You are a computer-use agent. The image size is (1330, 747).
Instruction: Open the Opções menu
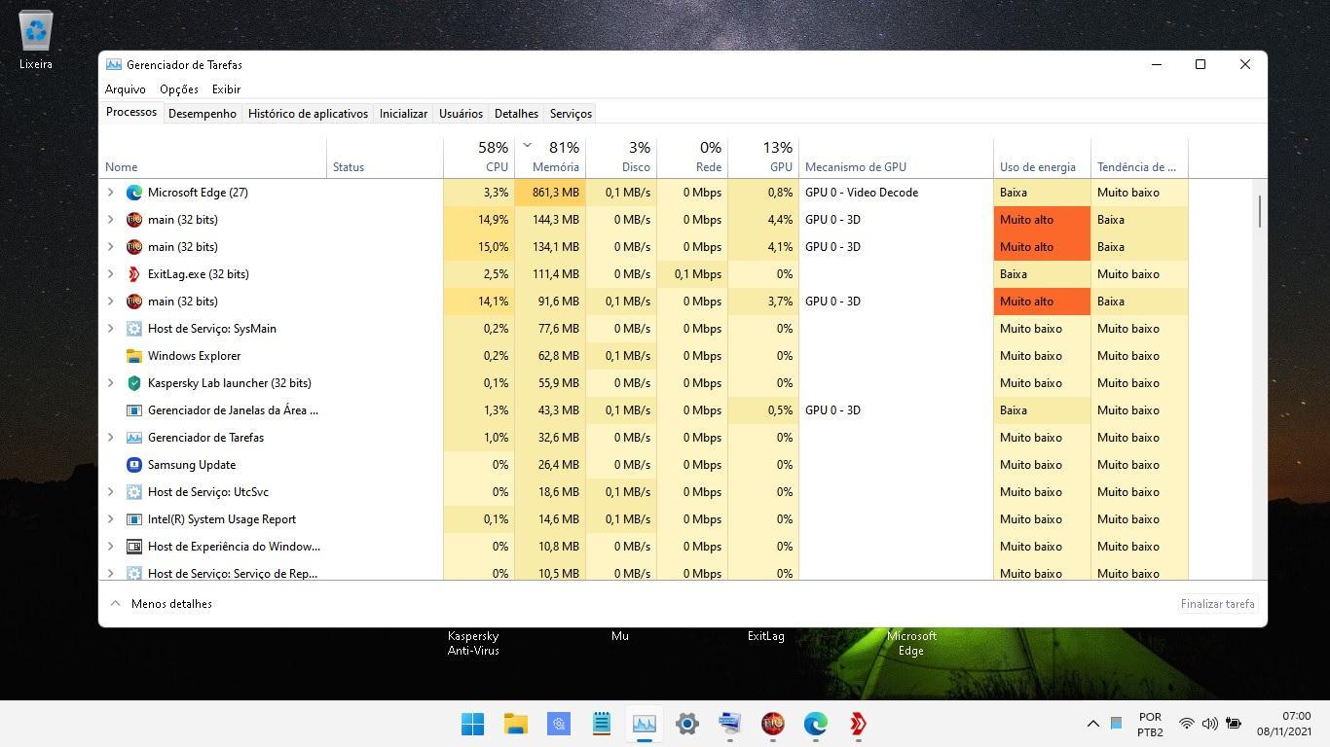point(179,89)
